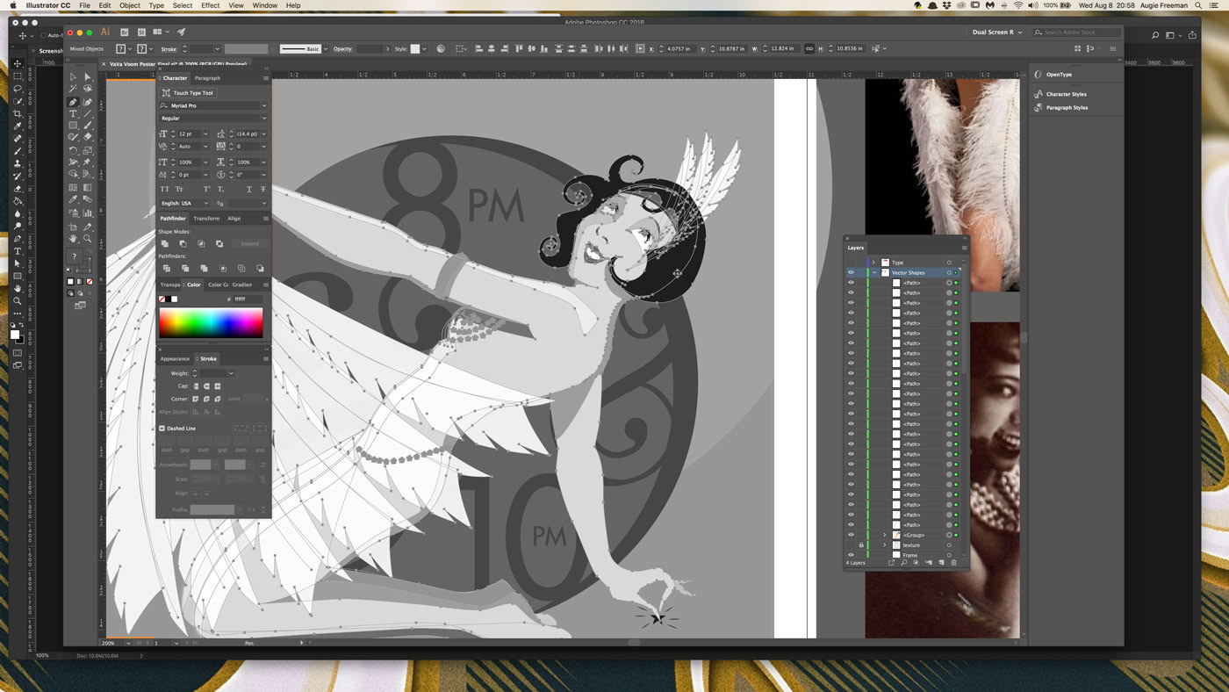This screenshot has width=1229, height=692.
Task: Pick a color from the spectrum bar
Action: (x=211, y=323)
